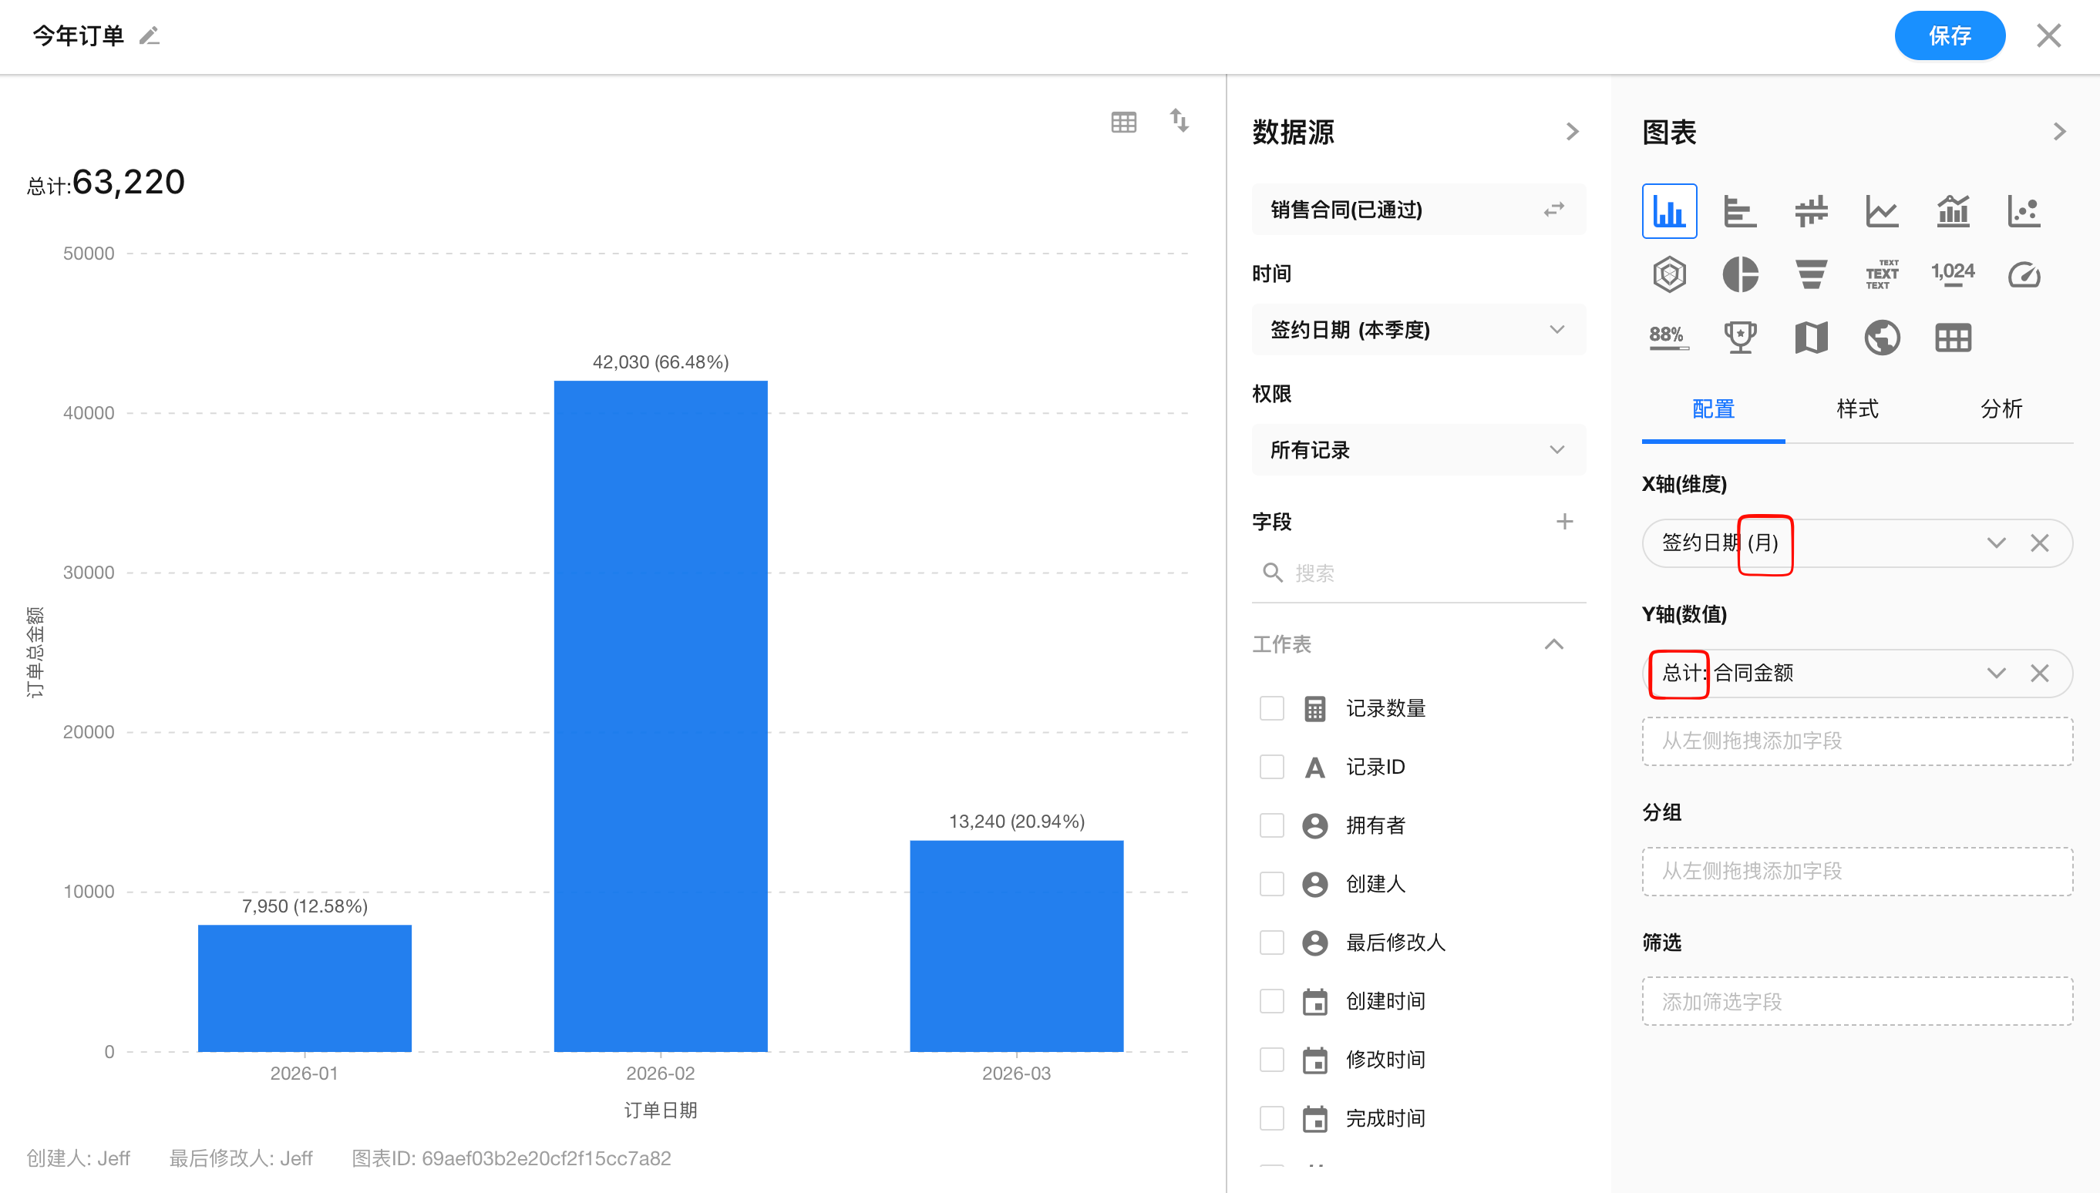Select the line chart type icon
The width and height of the screenshot is (2100, 1193).
1881,211
